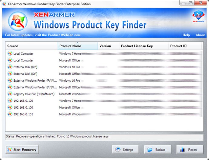The image size is (209, 160).
Task: Minimize the XenArmor window
Action: [184, 3]
